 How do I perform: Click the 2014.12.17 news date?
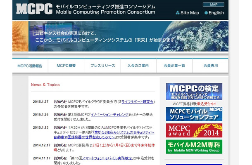[x=42, y=145]
